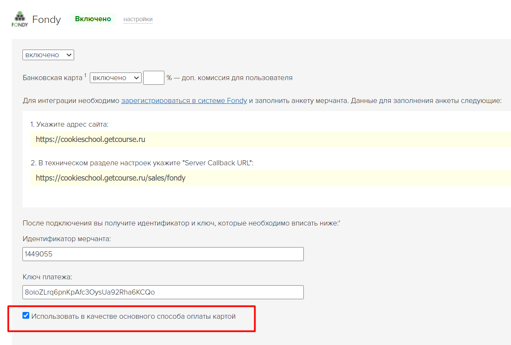The width and height of the screenshot is (511, 345).
Task: Toggle the основного способа оплаты картой checkbox
Action: point(26,315)
